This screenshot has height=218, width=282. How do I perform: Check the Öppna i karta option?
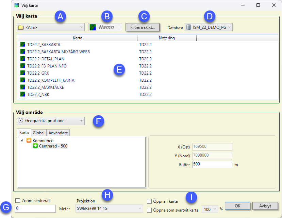tap(149, 201)
